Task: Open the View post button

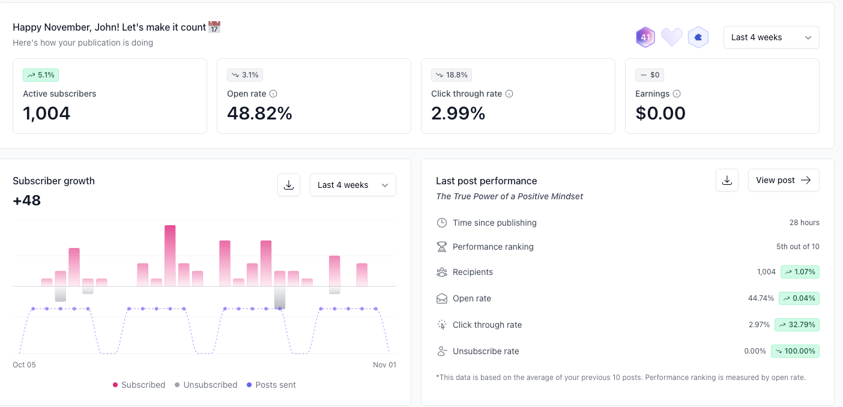Action: coord(784,180)
